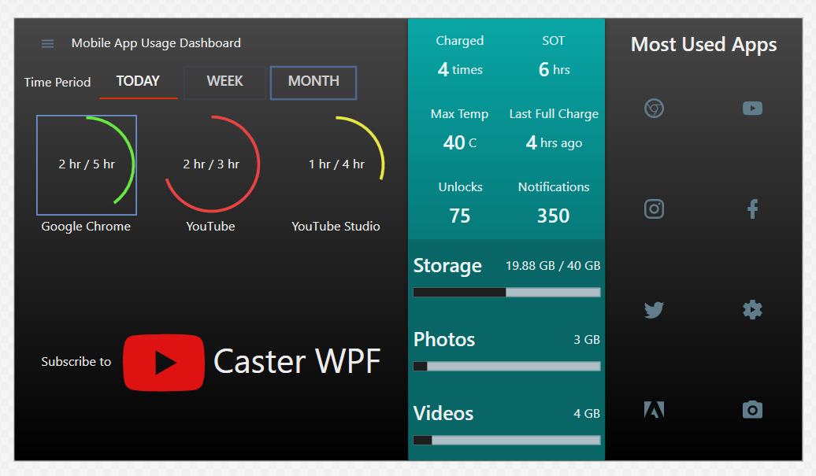
Task: Click the Charged label
Action: [x=460, y=41]
